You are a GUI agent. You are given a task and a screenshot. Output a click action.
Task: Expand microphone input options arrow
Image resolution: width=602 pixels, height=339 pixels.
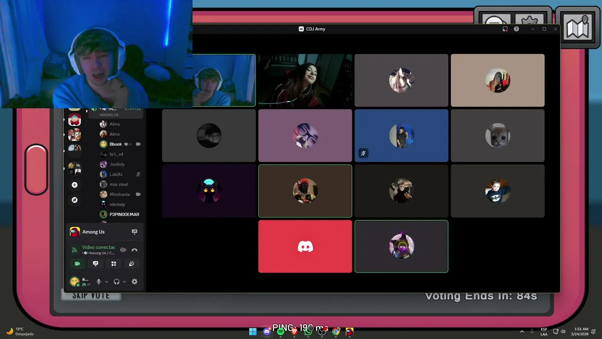(x=106, y=282)
